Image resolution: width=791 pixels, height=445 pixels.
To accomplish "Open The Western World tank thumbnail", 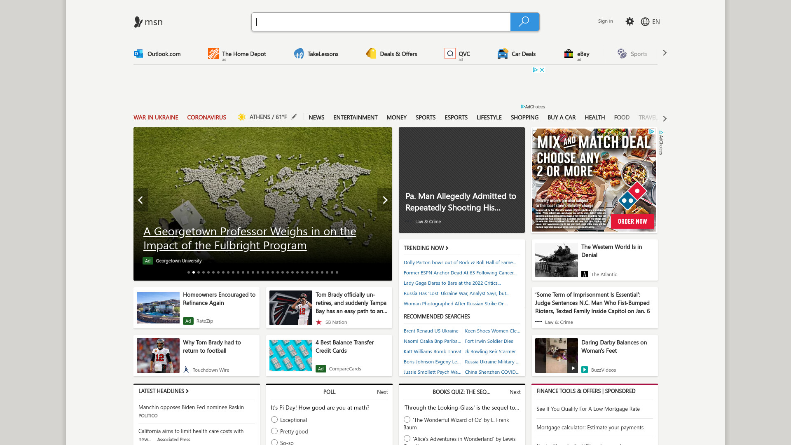I will 557,260.
